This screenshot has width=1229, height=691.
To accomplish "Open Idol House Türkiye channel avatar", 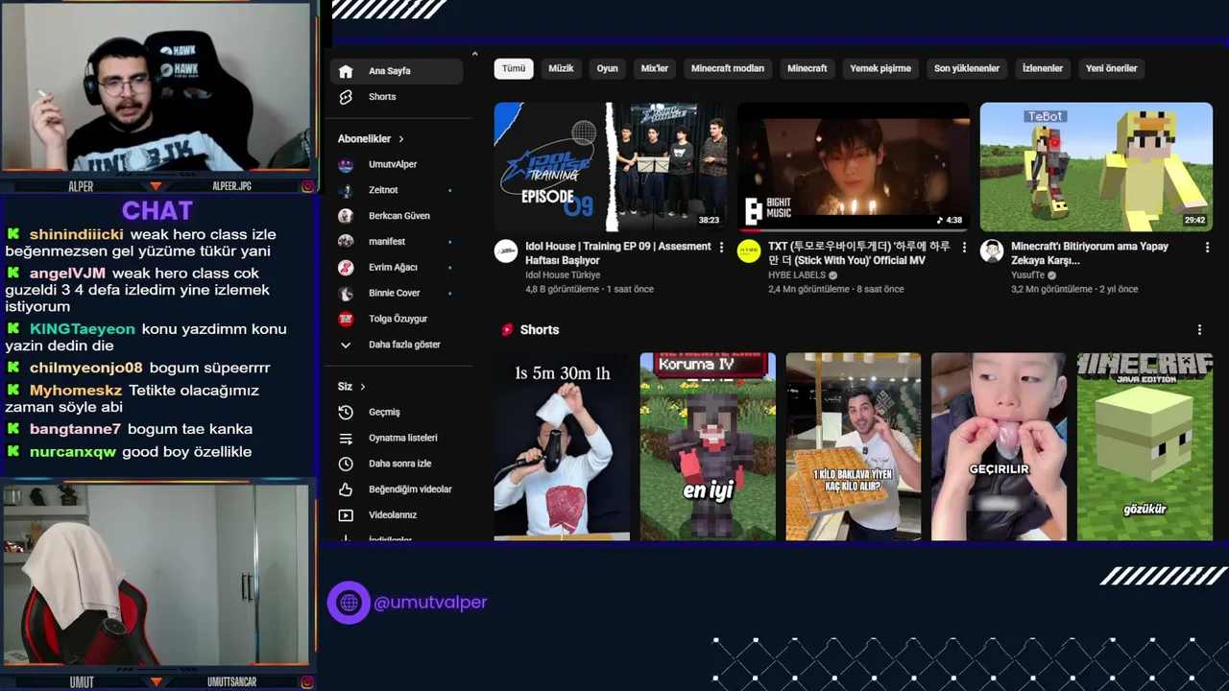I will [506, 251].
